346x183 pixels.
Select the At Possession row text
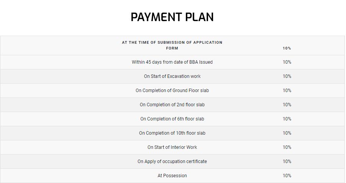coord(172,175)
